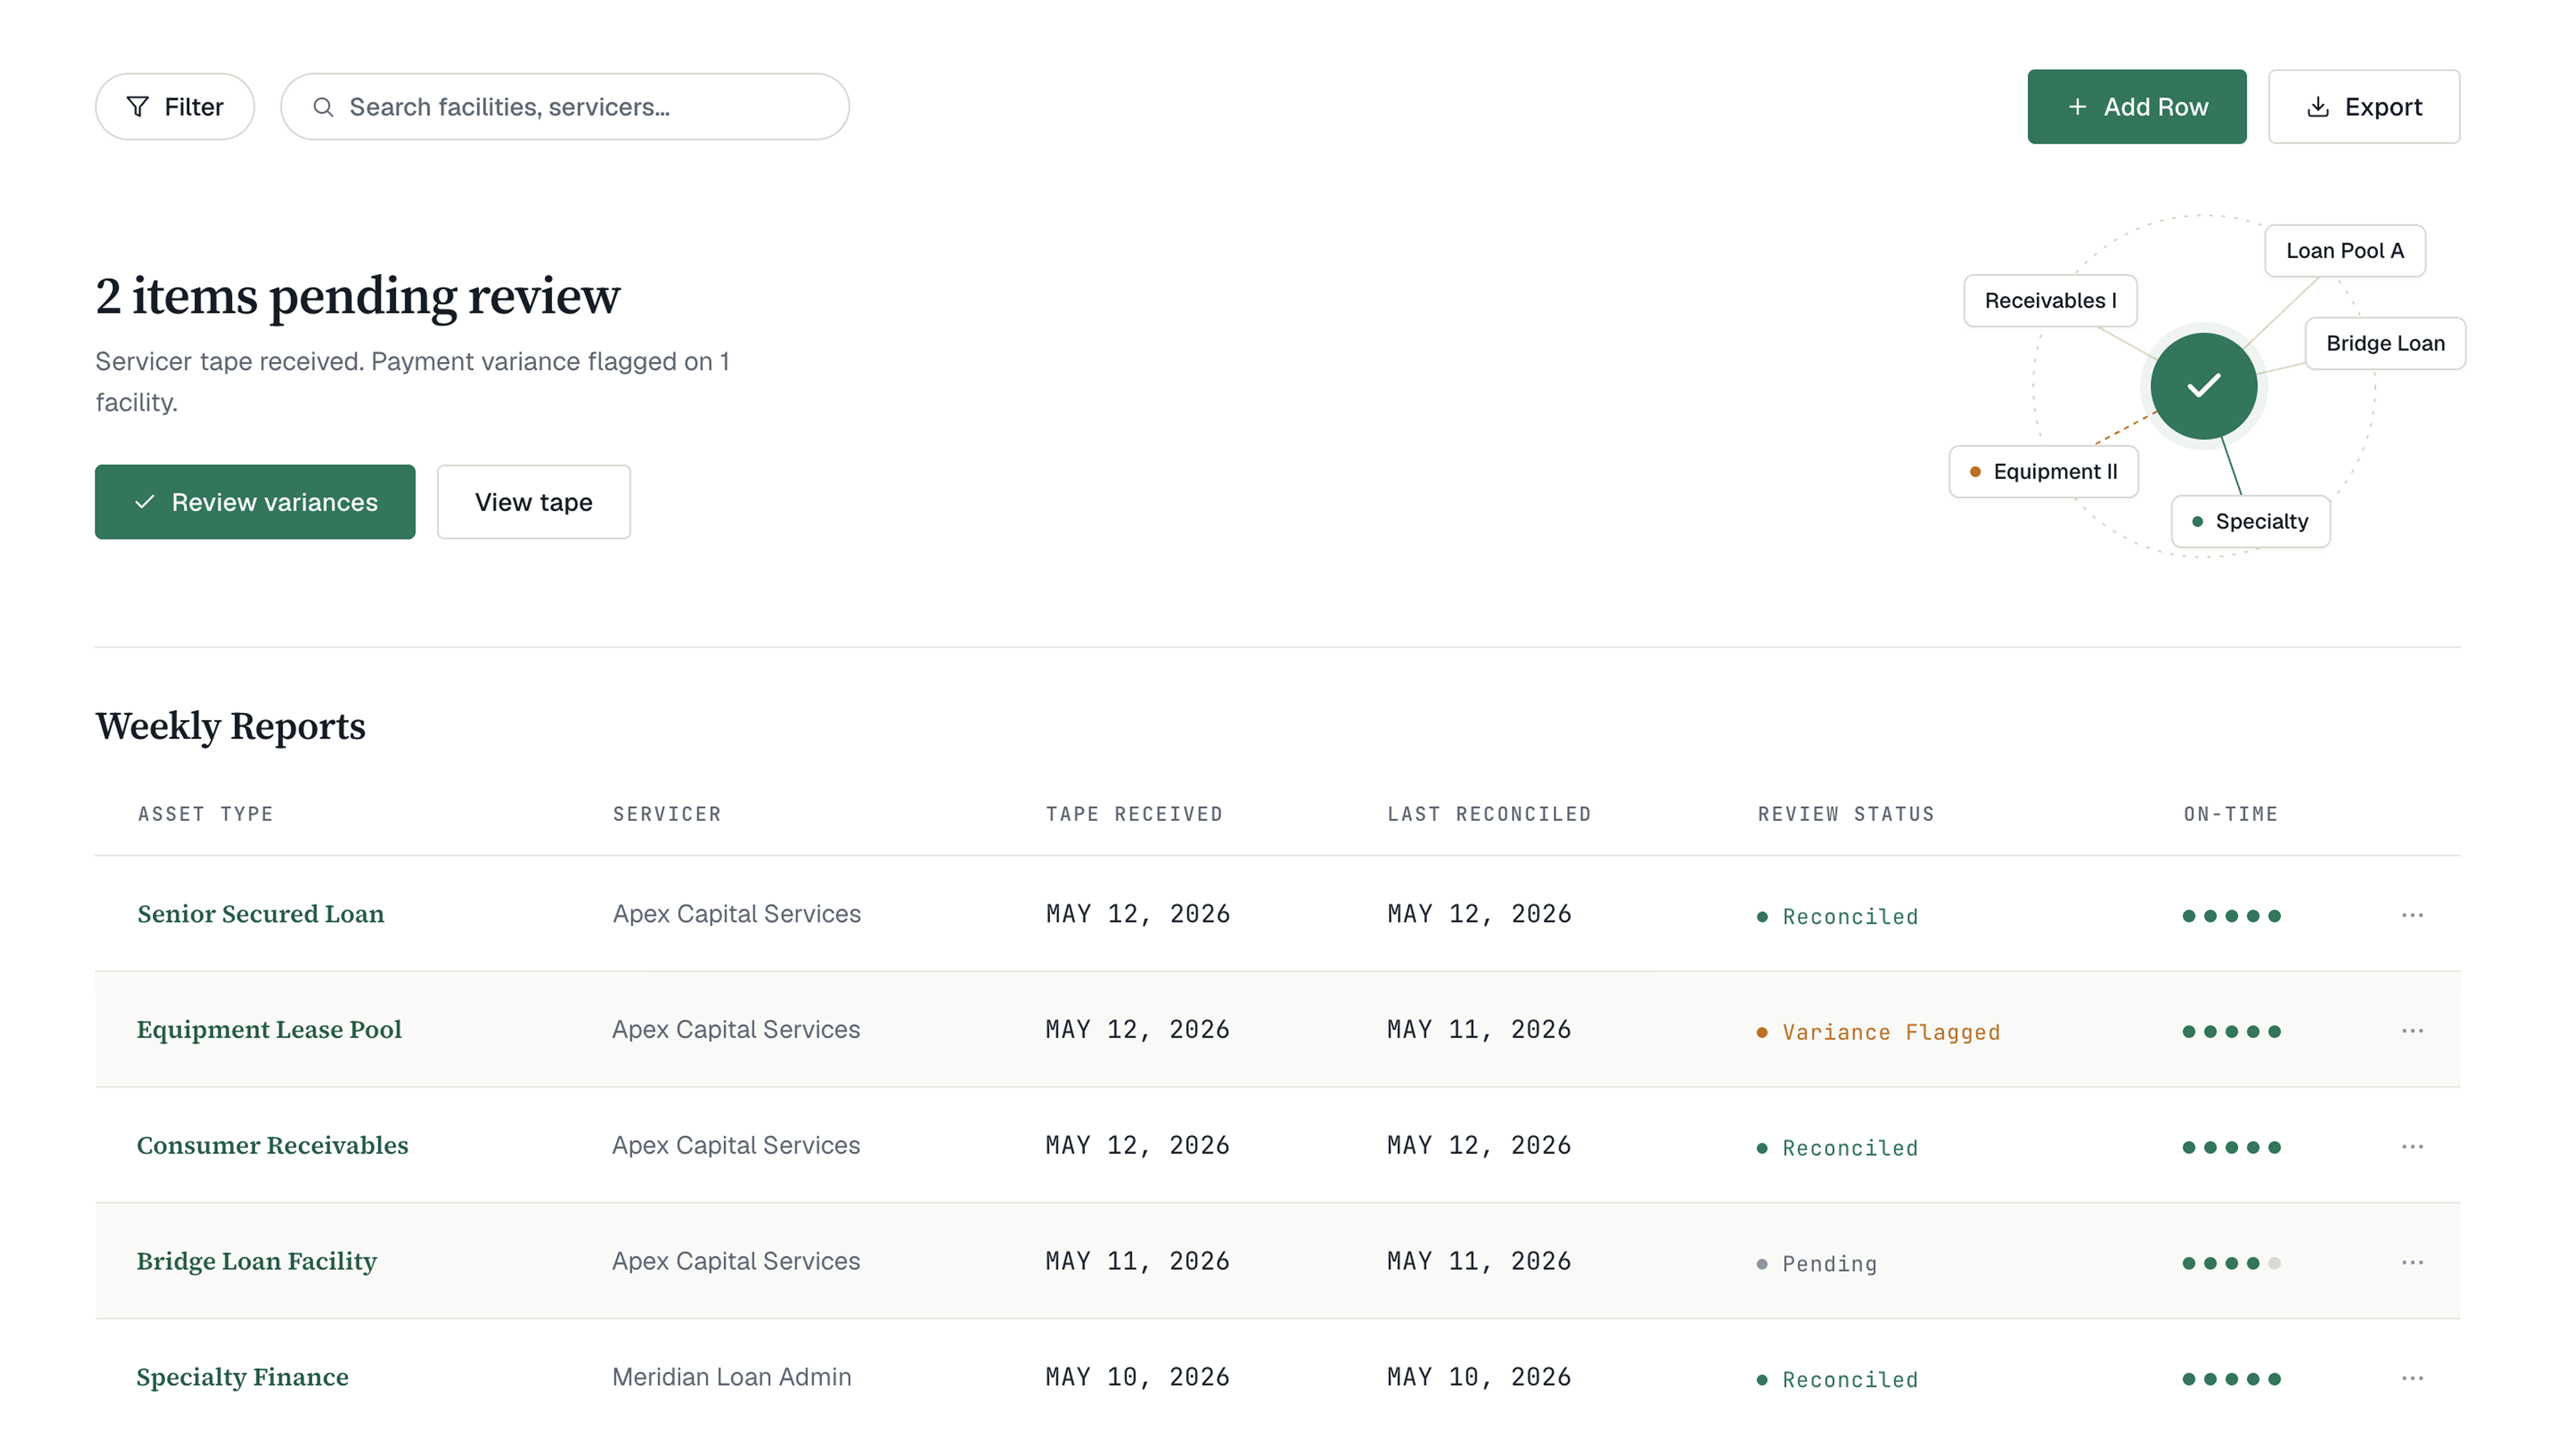The height and width of the screenshot is (1456, 2555).
Task: Focus the search facilities, servicers field
Action: pyautogui.click(x=564, y=106)
